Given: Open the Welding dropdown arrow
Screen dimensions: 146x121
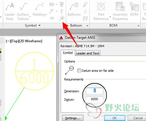Looking at the screenshot, I should (x=46, y=14).
